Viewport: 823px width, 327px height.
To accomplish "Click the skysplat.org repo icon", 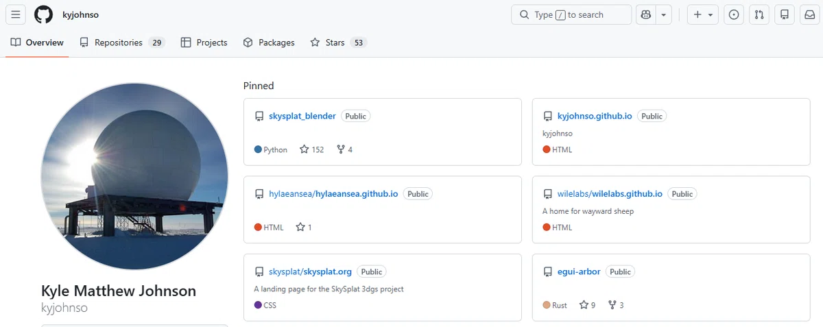I will click(x=259, y=271).
